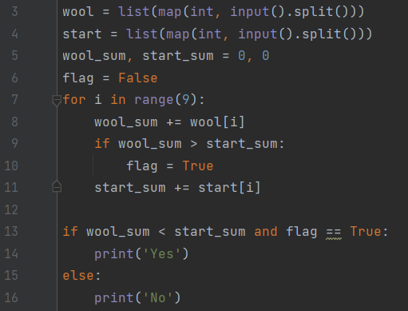Click 'True' on the flag assignment line
Viewport: 408px width, 311px height.
(x=198, y=166)
